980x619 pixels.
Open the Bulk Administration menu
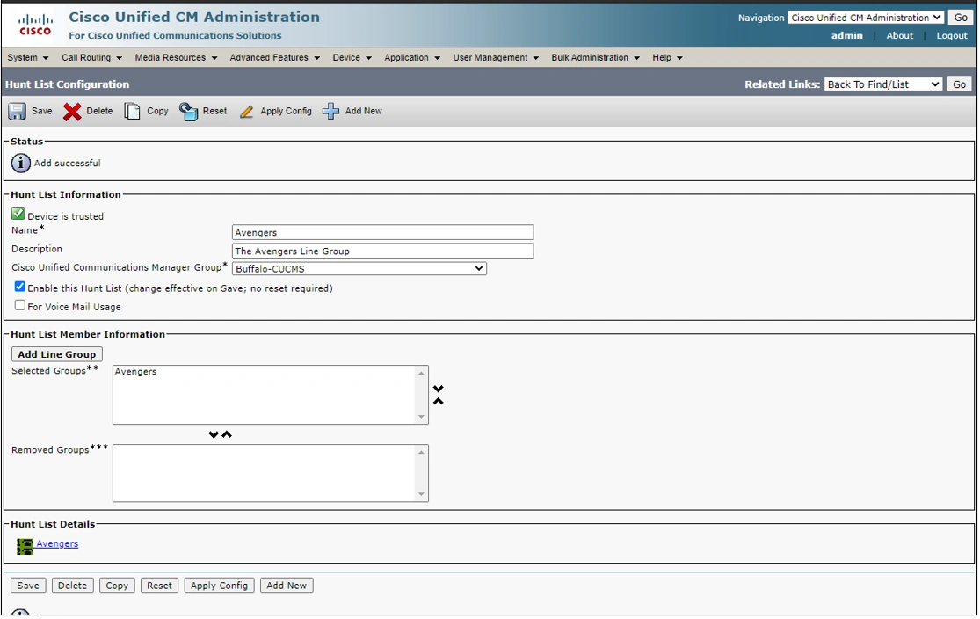(x=596, y=57)
